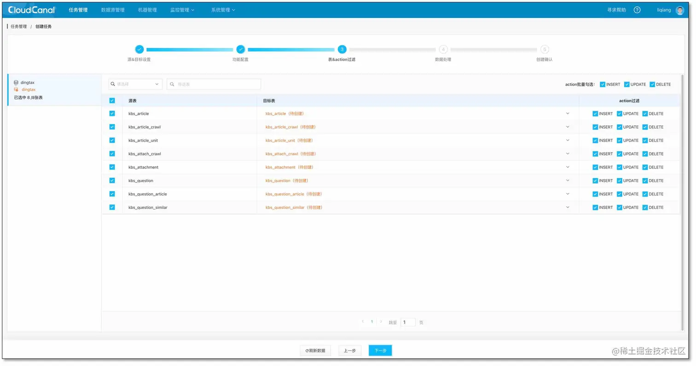Click the search icon in table filter field
The height and width of the screenshot is (366, 696).
point(172,84)
